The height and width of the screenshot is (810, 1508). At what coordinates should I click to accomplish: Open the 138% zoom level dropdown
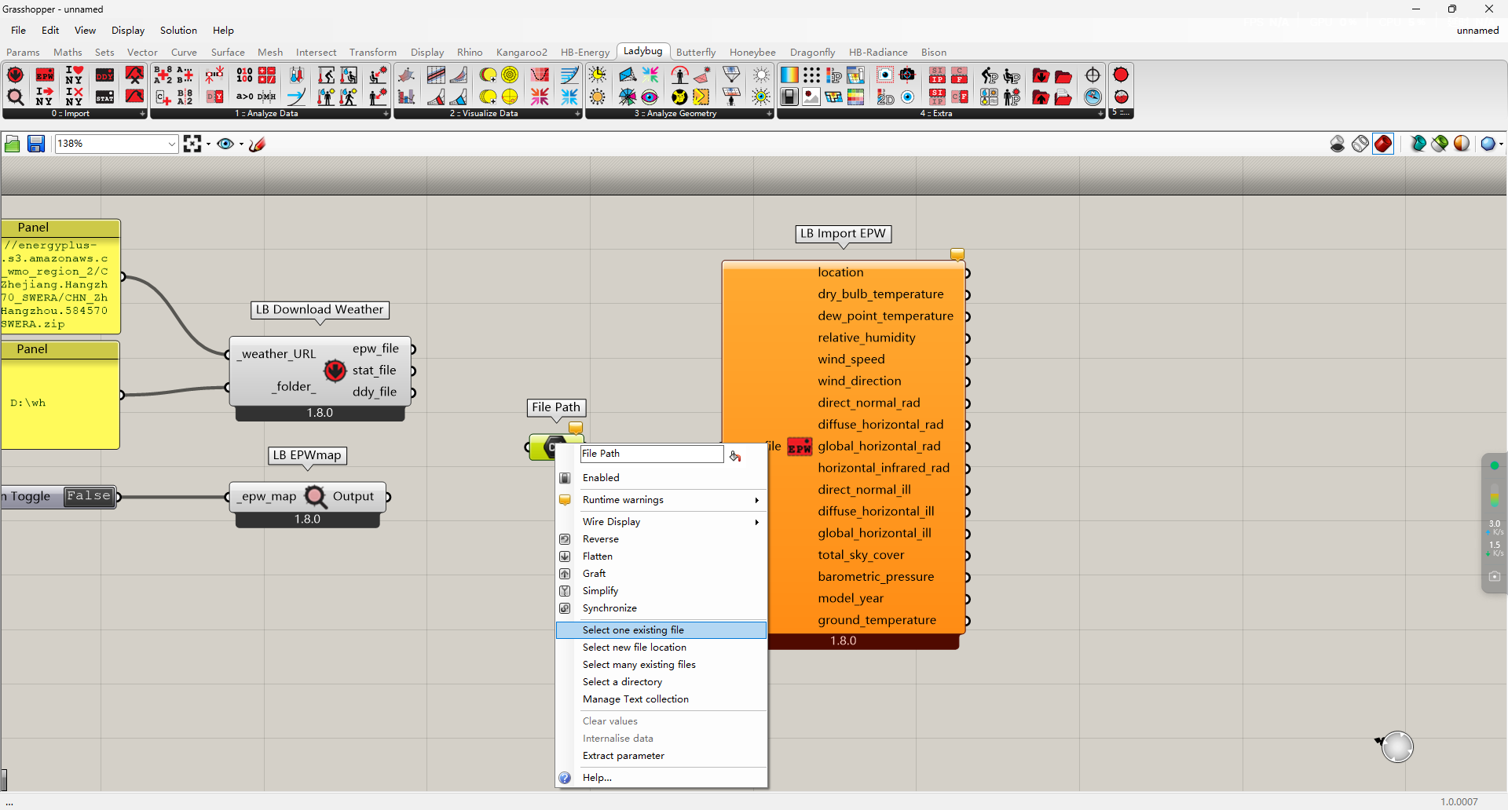click(172, 144)
